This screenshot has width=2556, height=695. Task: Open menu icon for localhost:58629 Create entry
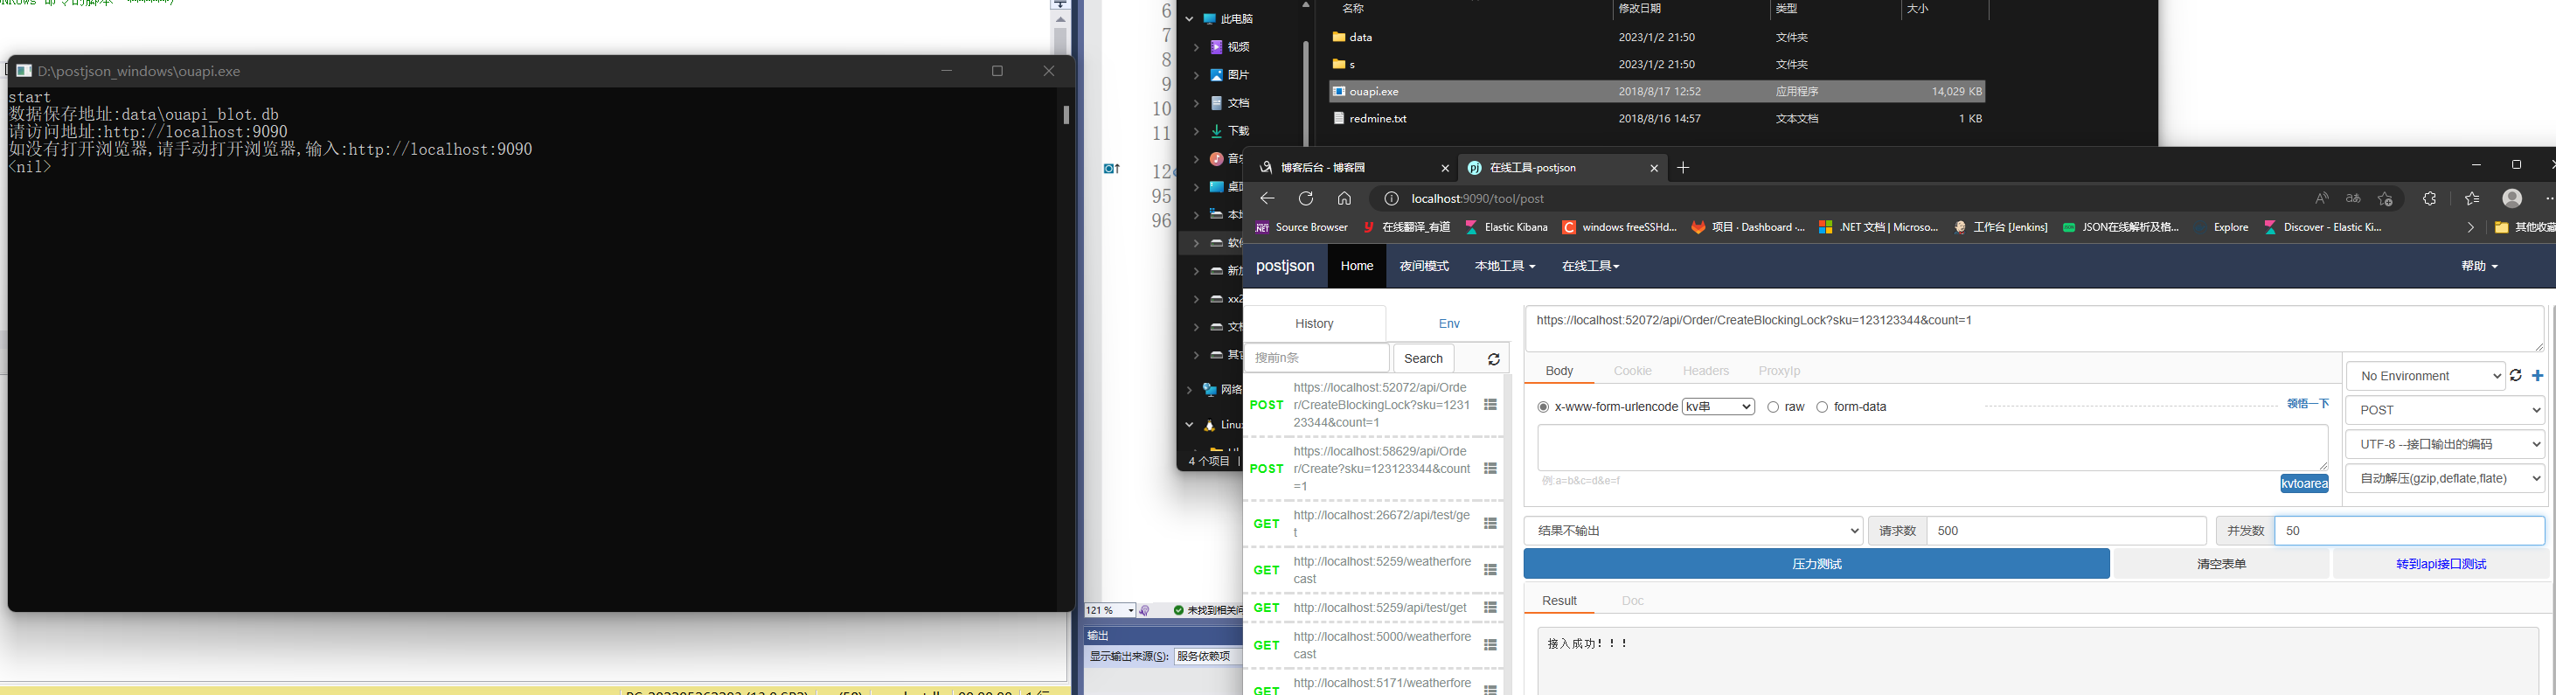click(x=1490, y=469)
